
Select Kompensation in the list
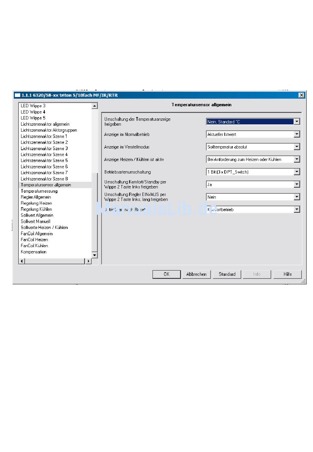[x=34, y=252]
